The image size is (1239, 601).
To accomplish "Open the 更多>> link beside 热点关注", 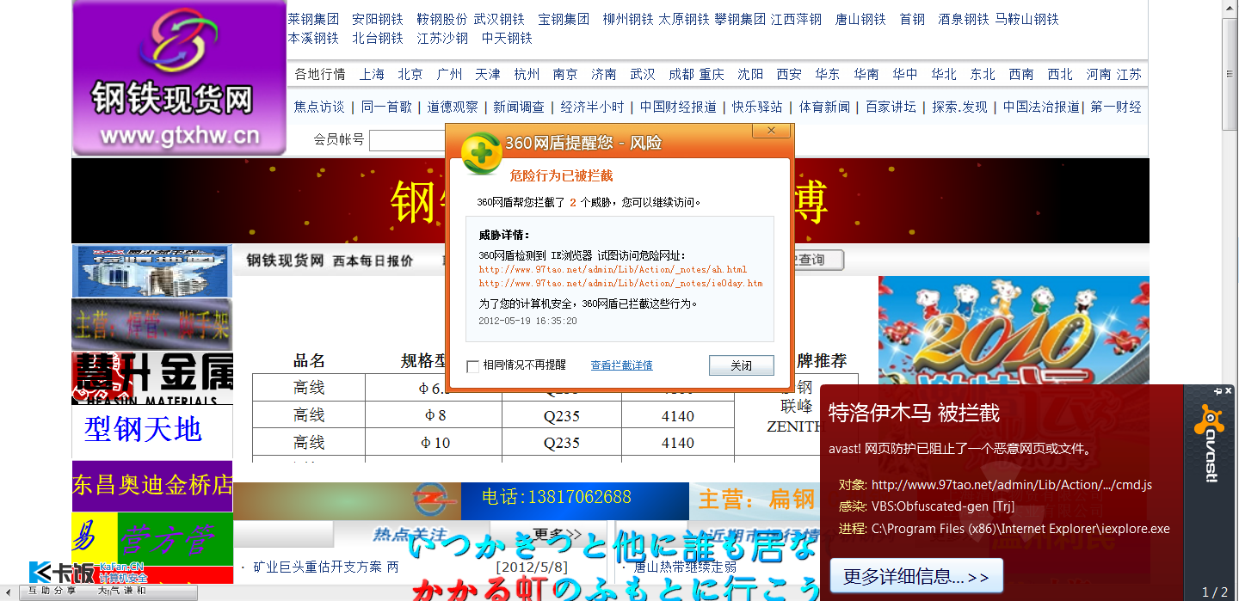I will [557, 534].
